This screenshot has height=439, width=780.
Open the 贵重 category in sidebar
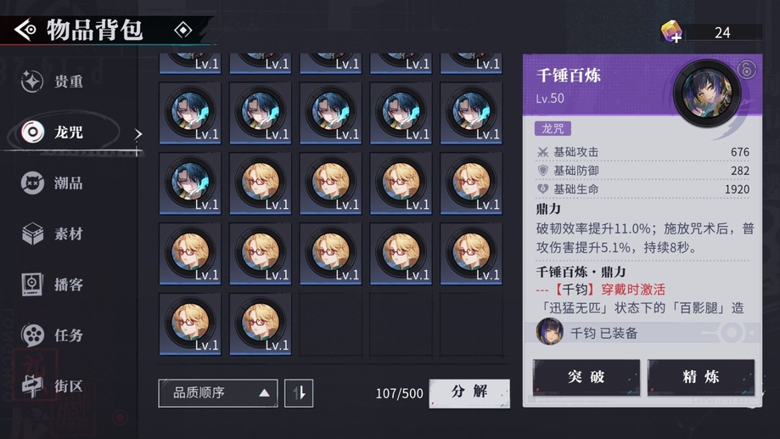click(x=53, y=82)
